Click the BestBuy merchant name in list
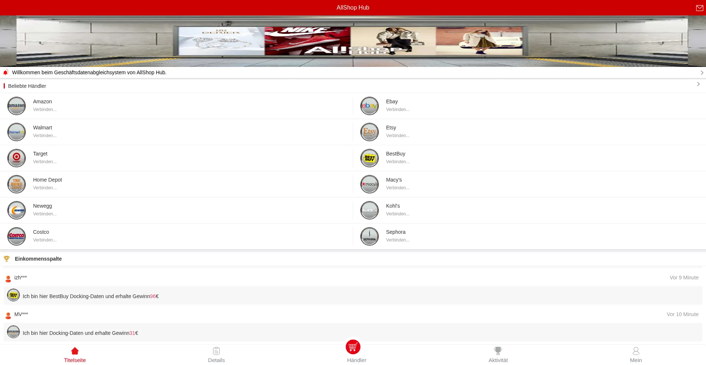 pyautogui.click(x=396, y=154)
